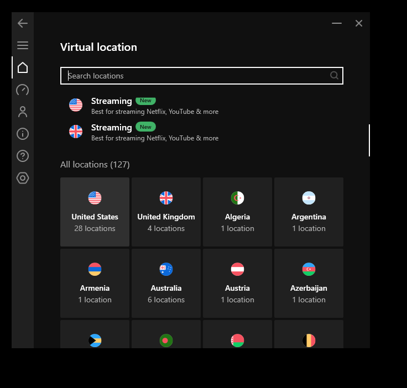Click the Bahamas flag tile
Screen dimensions: 407x388
click(x=95, y=334)
